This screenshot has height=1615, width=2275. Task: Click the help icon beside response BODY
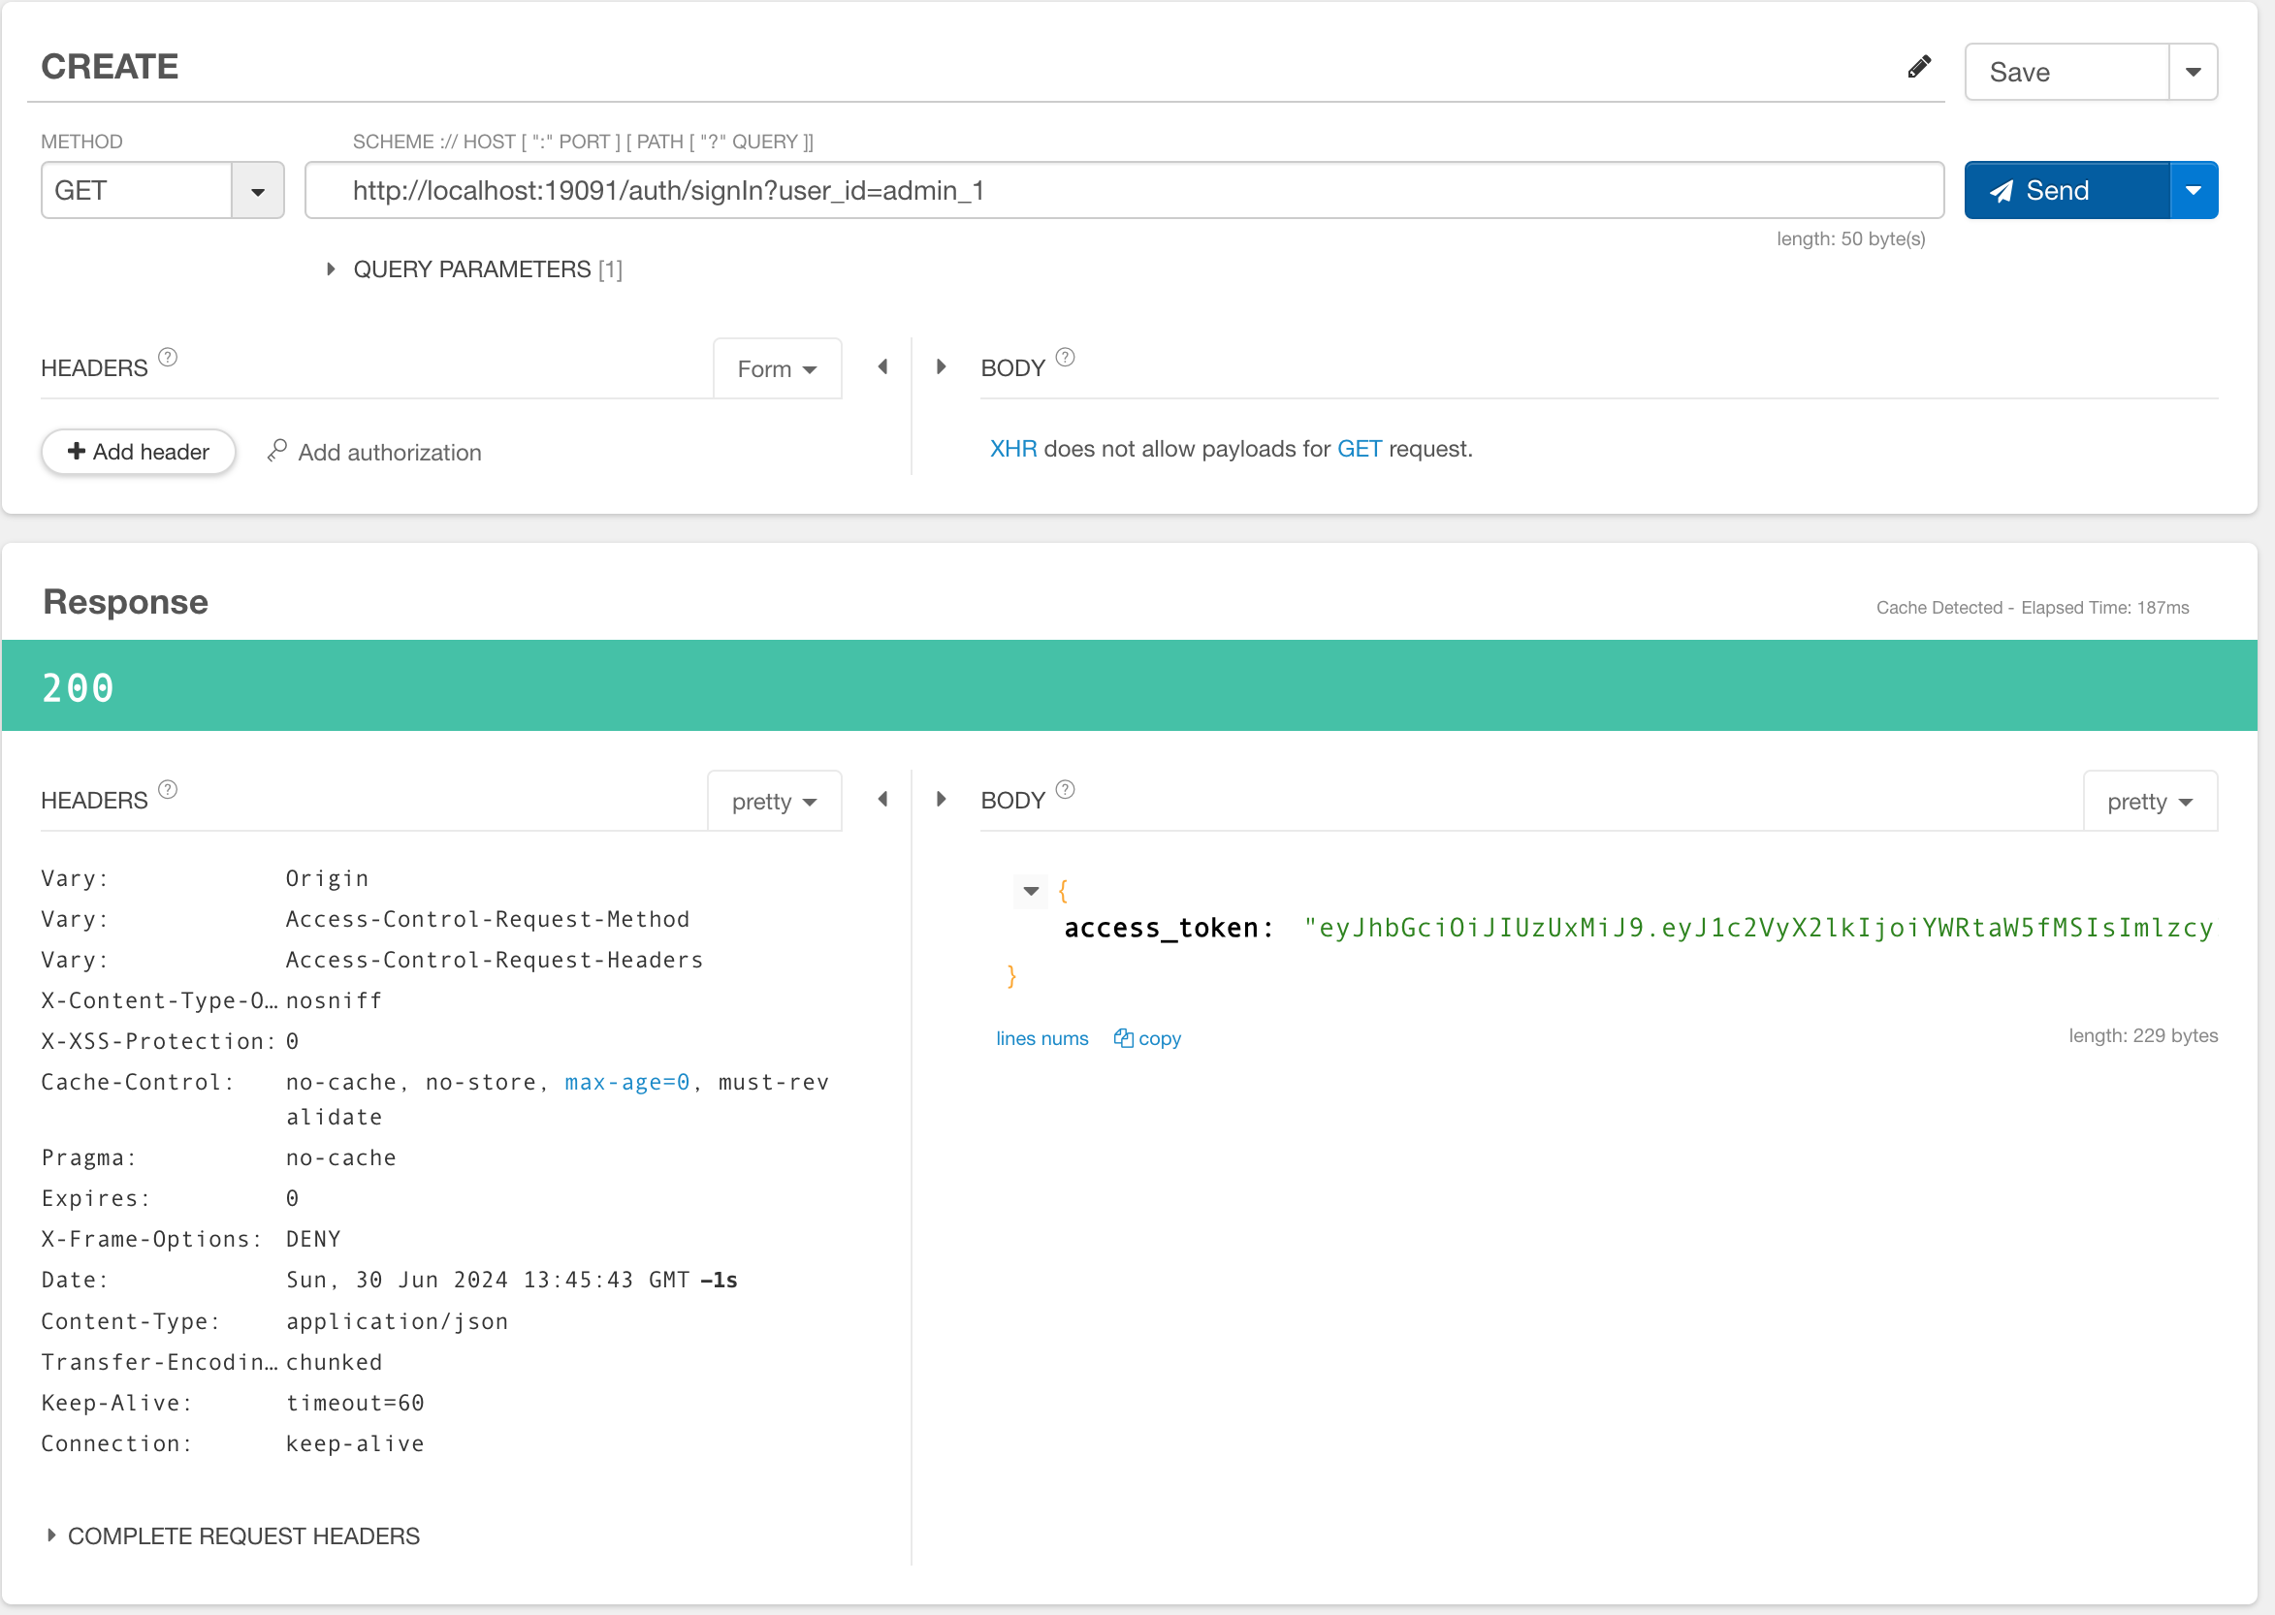click(x=1066, y=790)
